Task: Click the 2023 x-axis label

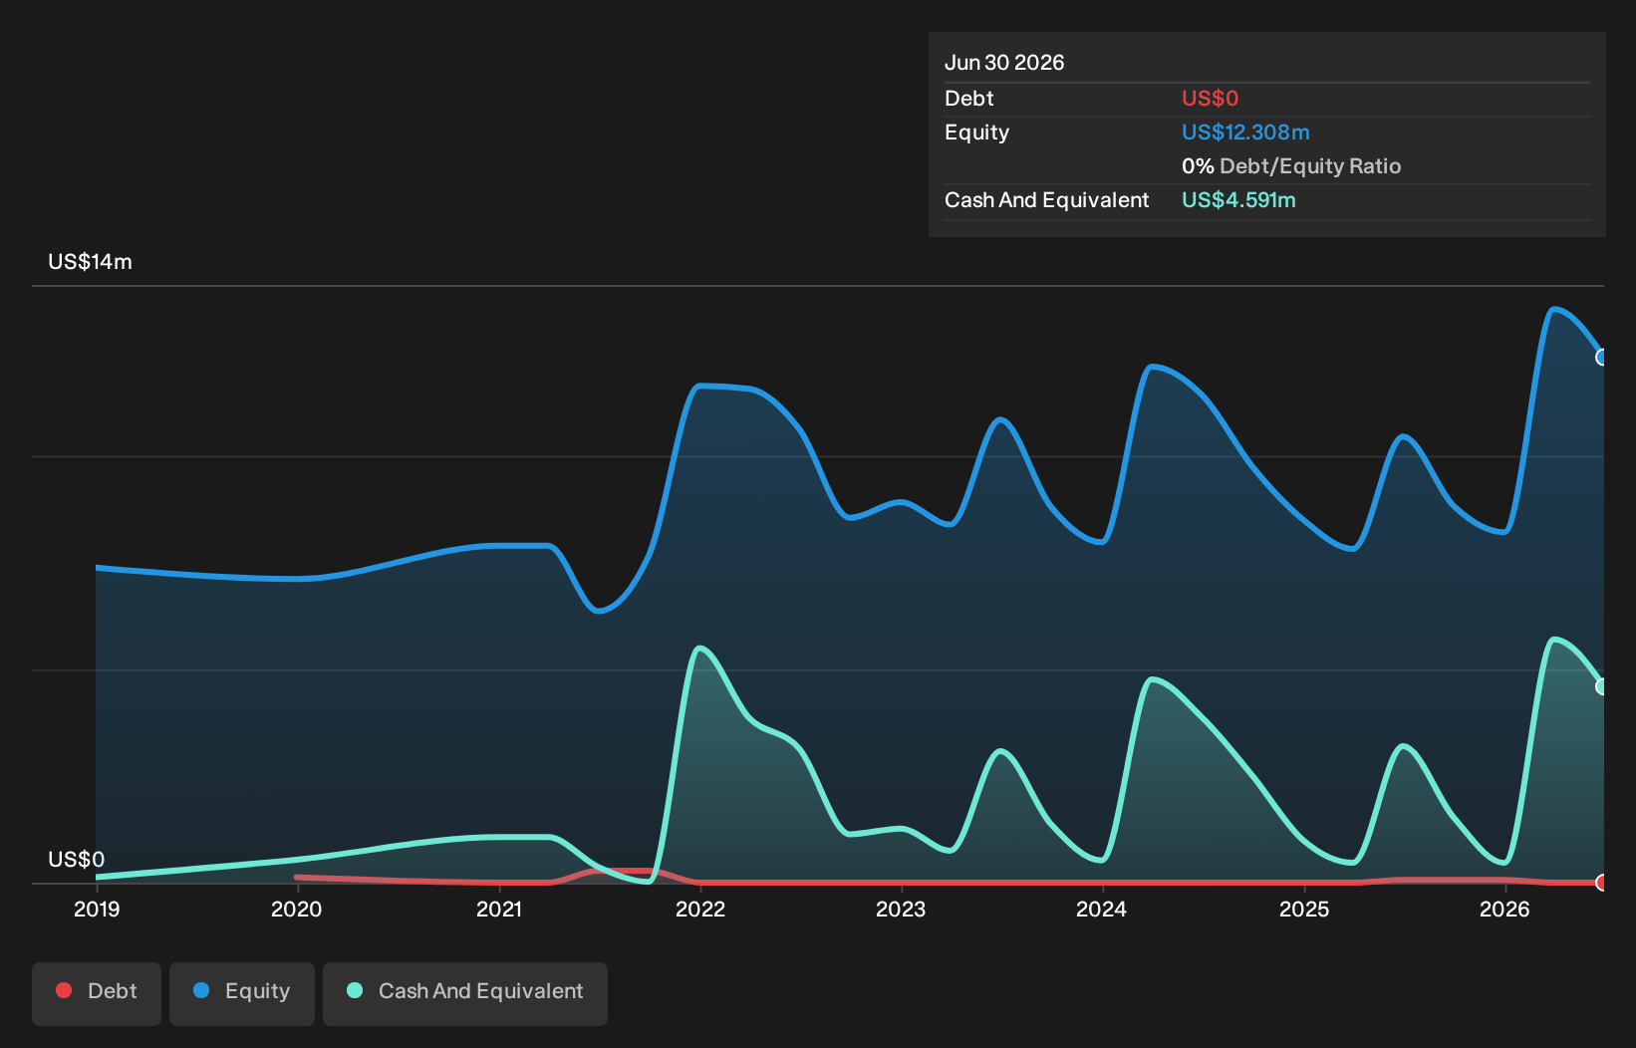Action: tap(901, 910)
